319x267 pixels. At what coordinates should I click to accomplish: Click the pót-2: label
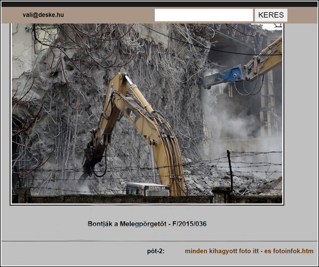(156, 251)
